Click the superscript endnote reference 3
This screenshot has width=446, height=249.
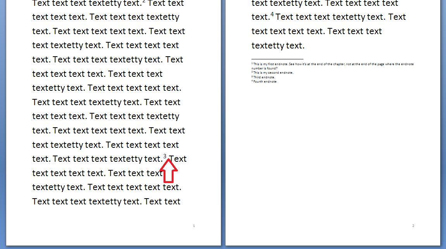click(x=165, y=156)
